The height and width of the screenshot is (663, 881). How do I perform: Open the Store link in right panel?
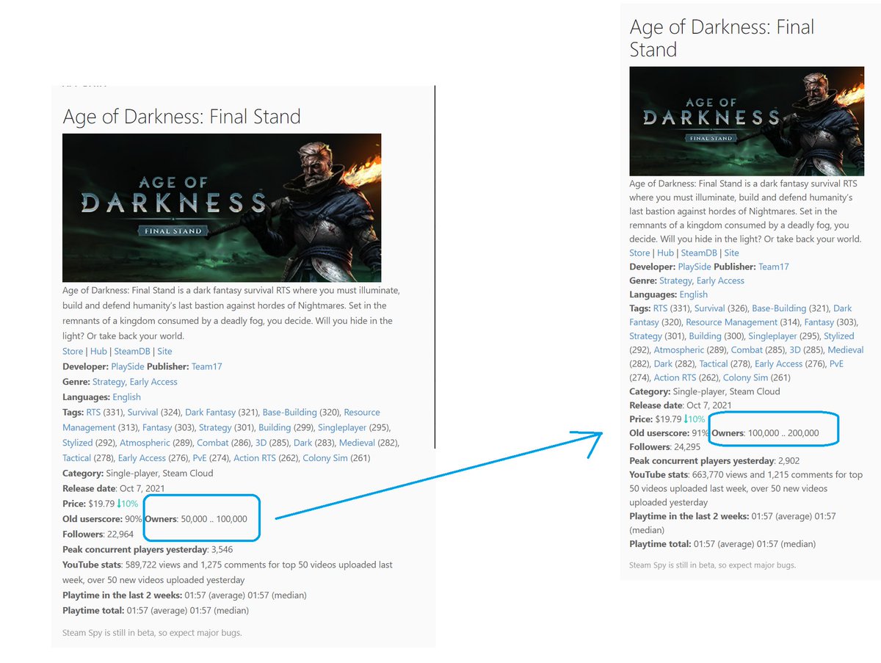[640, 253]
